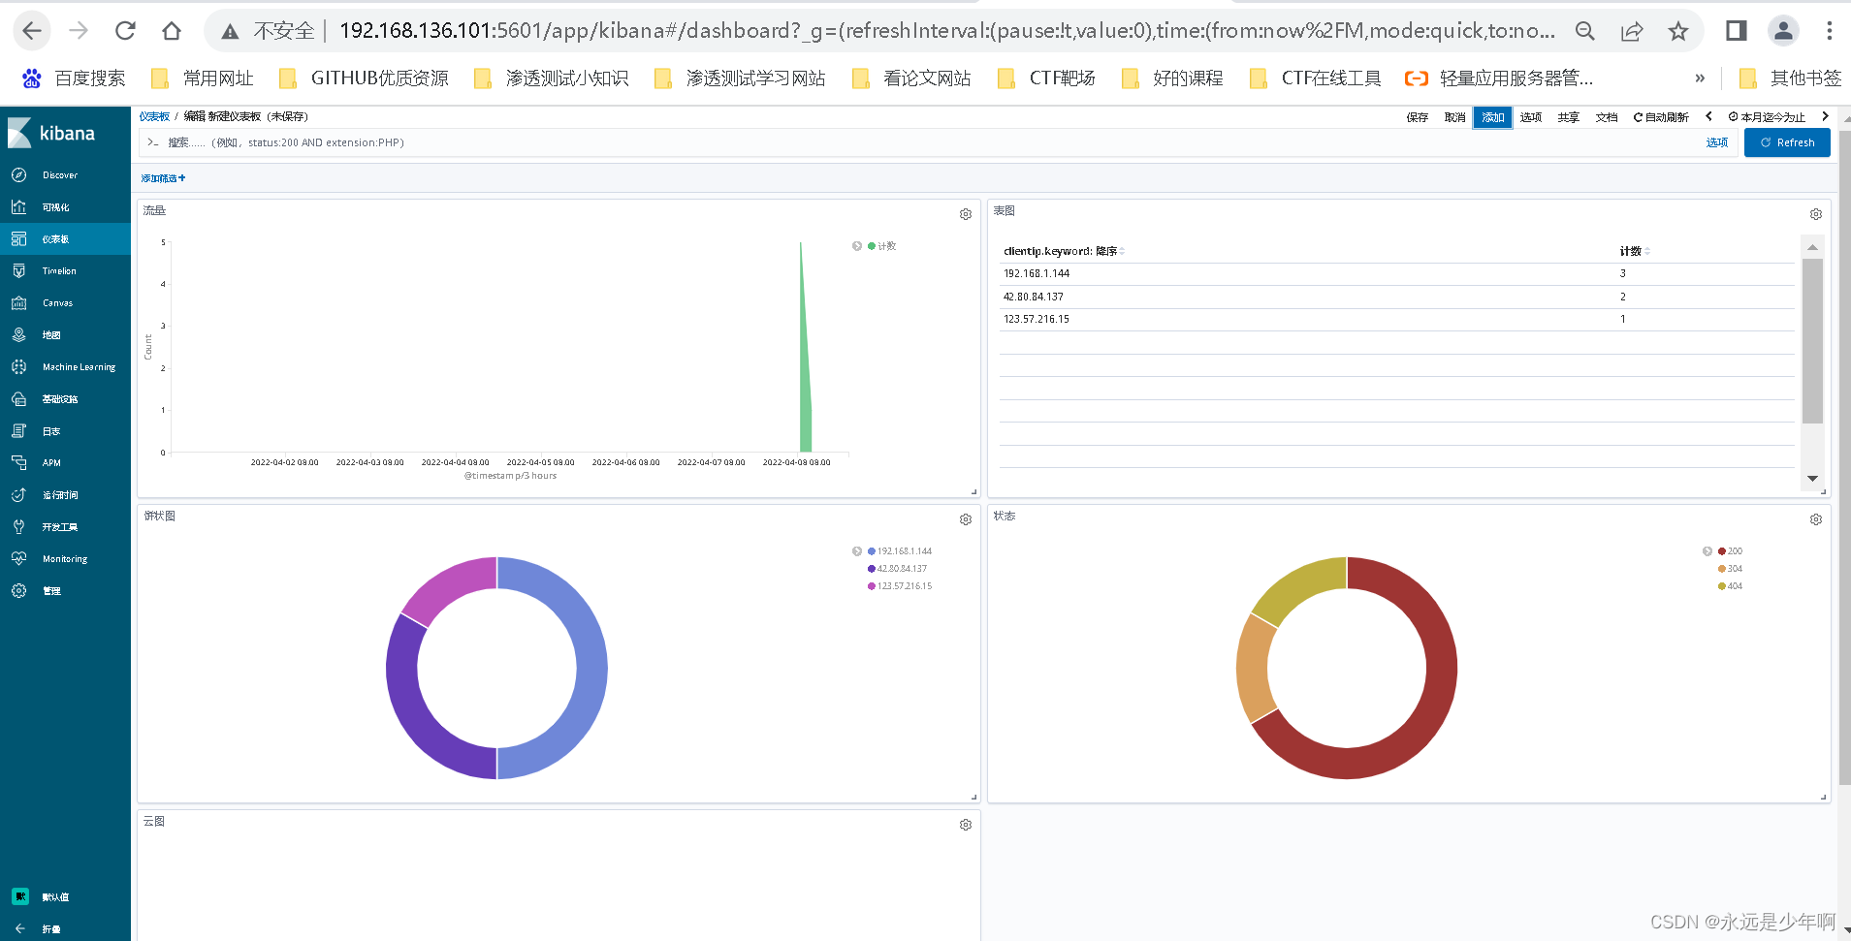Bookmark this page with the star icon
Screen dimensions: 1851x941
pyautogui.click(x=1678, y=31)
